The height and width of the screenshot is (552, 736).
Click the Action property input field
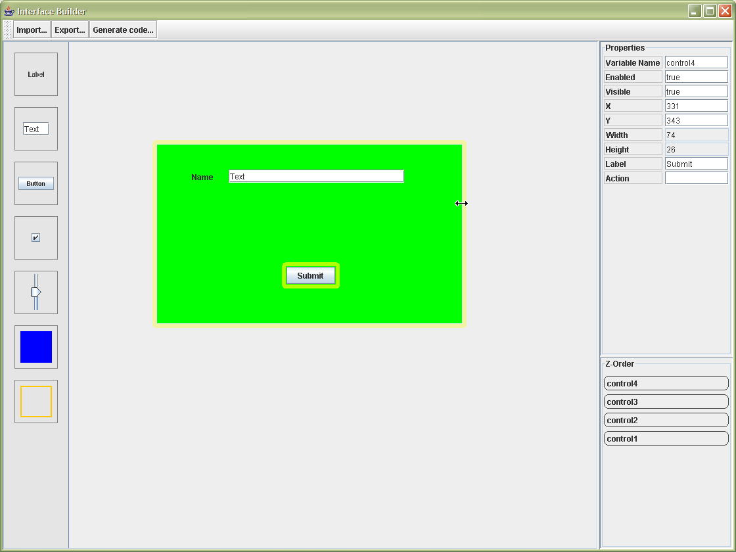coord(696,178)
